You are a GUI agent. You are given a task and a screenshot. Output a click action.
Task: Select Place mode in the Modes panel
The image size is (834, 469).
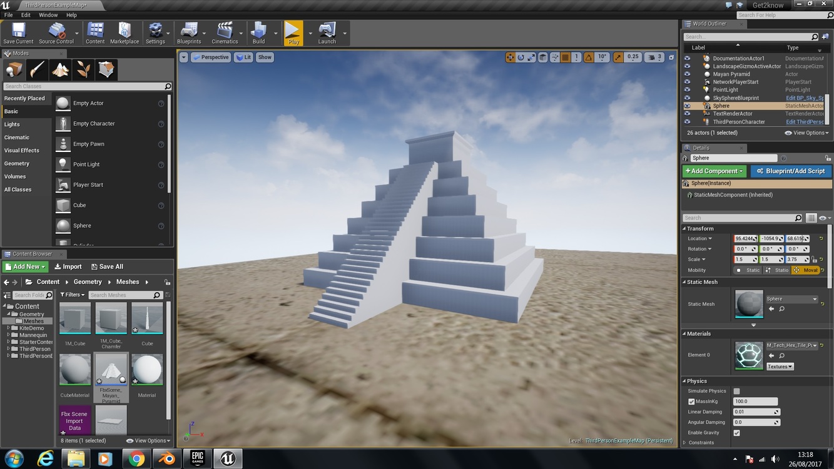(x=14, y=69)
